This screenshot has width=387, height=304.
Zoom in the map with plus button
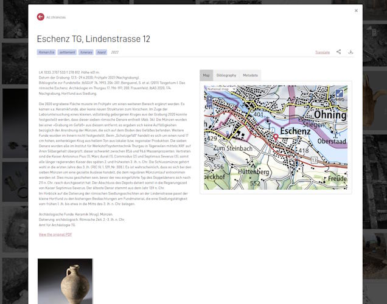click(209, 98)
